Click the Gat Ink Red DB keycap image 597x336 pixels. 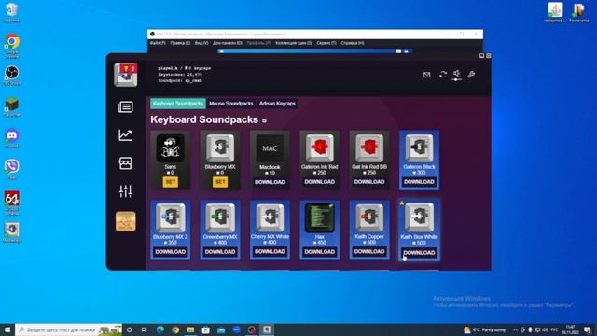(x=369, y=148)
